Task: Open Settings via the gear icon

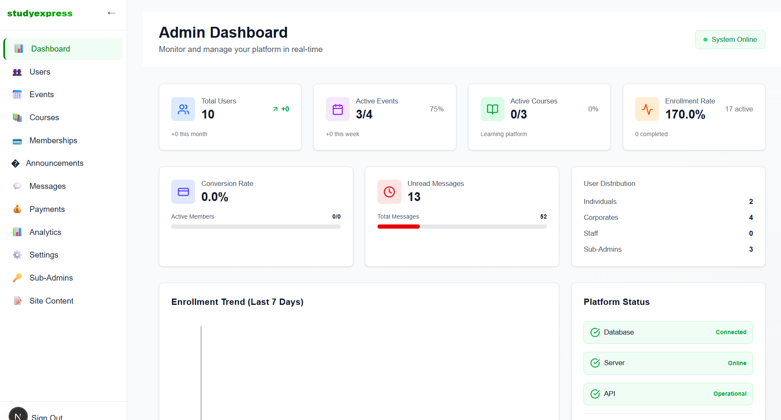Action: click(x=17, y=255)
